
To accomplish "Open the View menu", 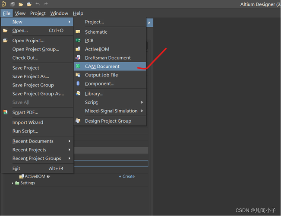I will (x=20, y=13).
